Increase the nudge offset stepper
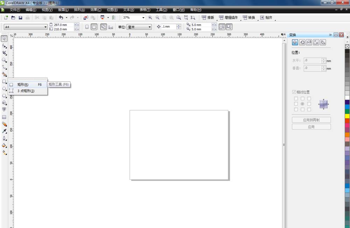The width and height of the screenshot is (350, 228). point(178,26)
